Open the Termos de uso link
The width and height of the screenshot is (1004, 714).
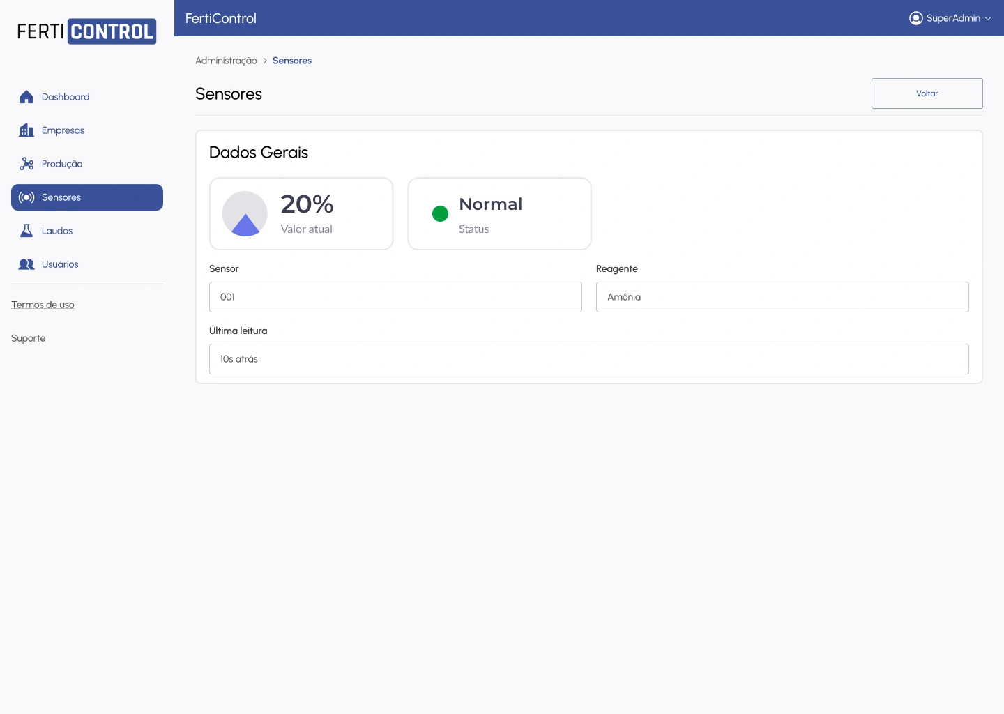click(43, 305)
